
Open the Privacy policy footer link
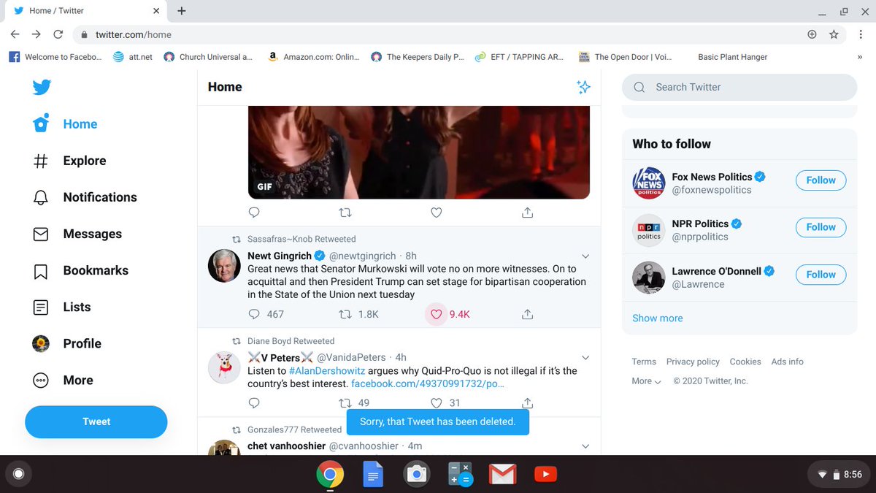click(x=693, y=362)
